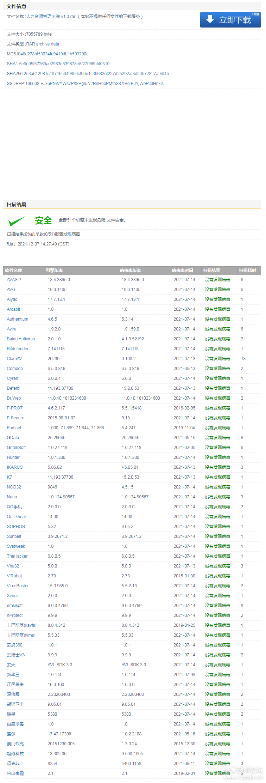Click F-PROT's database date 2016-02-05
This screenshot has width=266, height=783.
(x=184, y=408)
